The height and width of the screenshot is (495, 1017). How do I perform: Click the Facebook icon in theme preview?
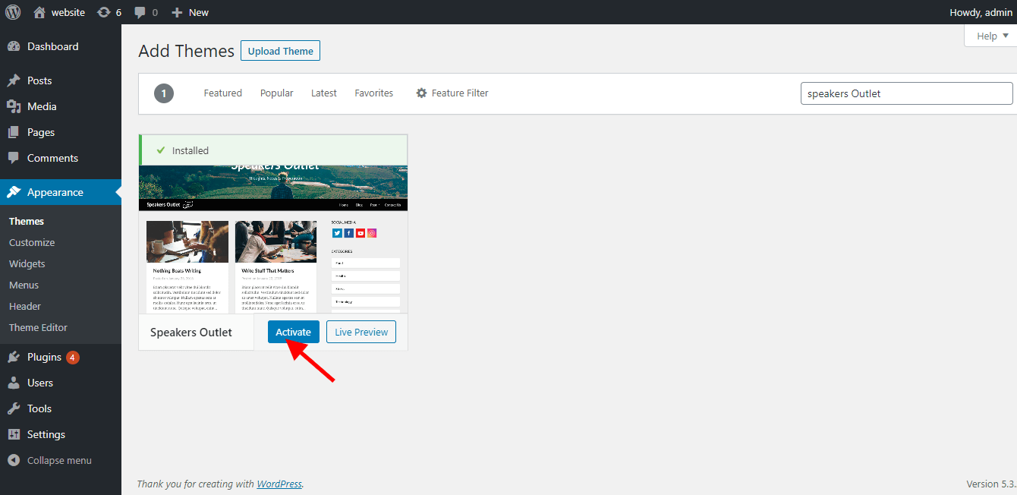(349, 233)
